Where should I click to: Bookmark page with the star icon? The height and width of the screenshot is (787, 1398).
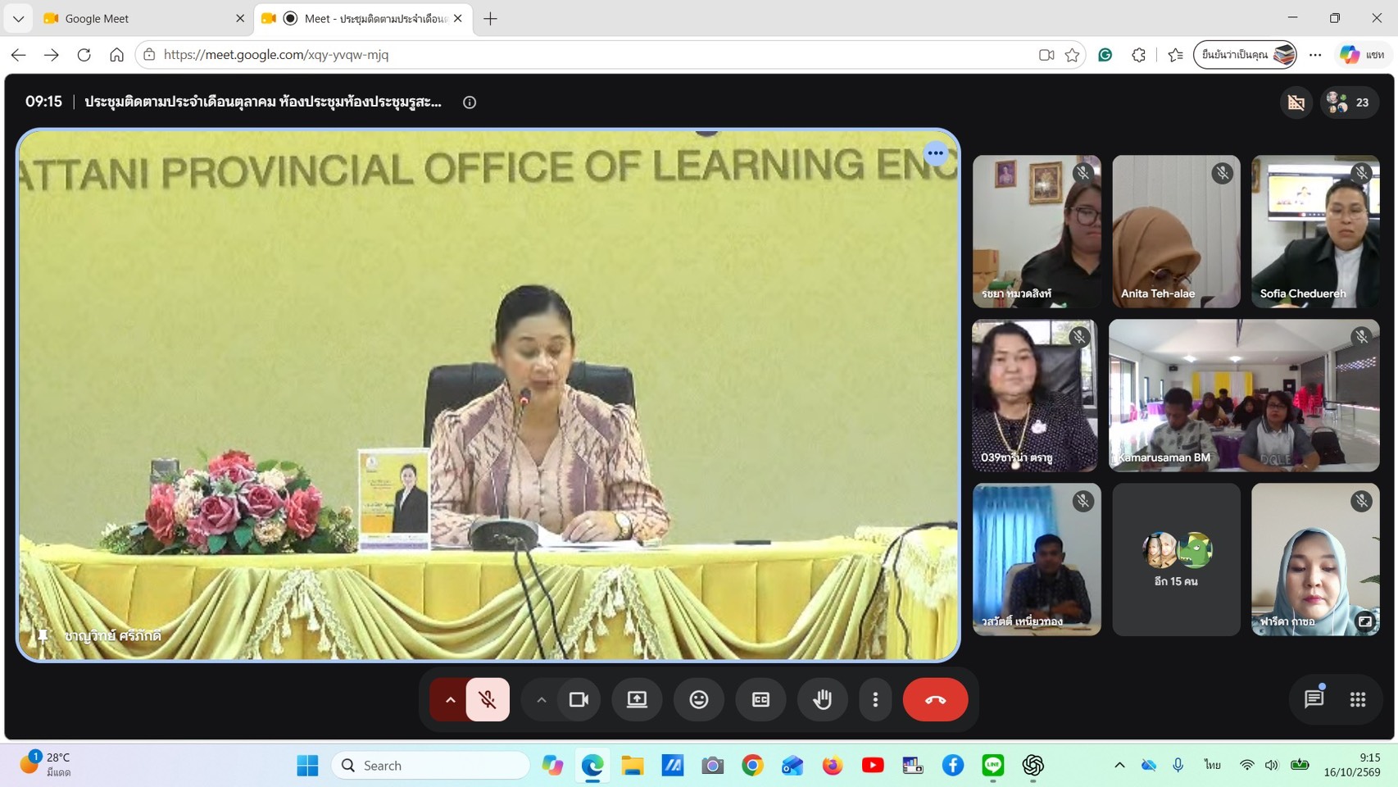pyautogui.click(x=1072, y=55)
